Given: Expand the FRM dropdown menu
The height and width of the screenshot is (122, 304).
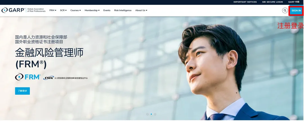Looking at the screenshot, I should tap(53, 10).
